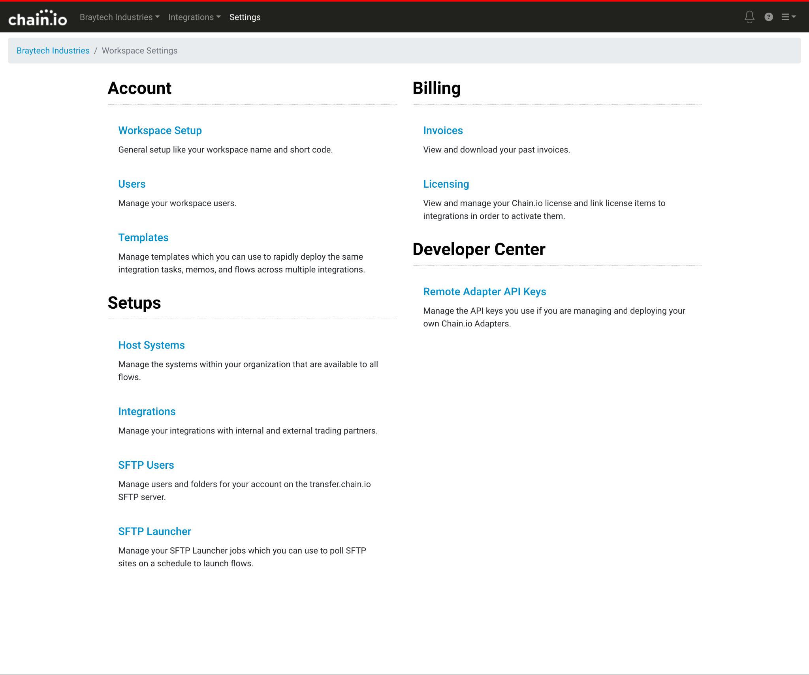Click 'General setup like your workspace name' description
This screenshot has width=809, height=675.
[x=226, y=150]
